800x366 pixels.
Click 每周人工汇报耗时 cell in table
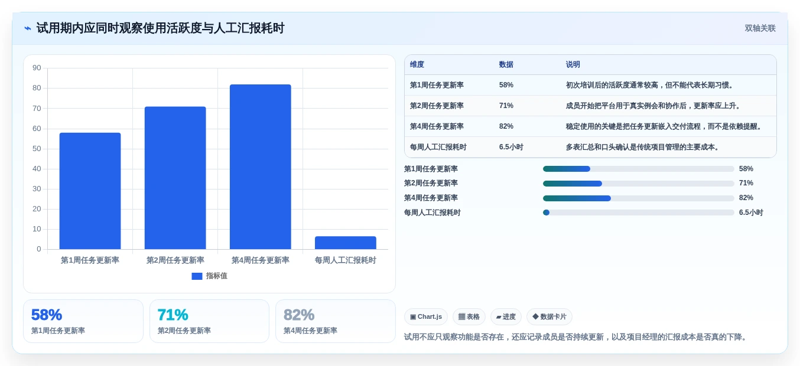click(438, 147)
